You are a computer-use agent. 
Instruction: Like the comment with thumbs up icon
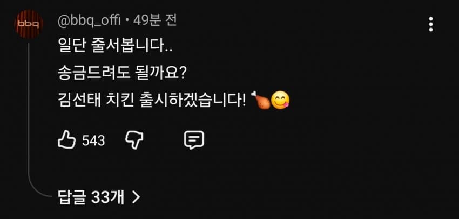pyautogui.click(x=66, y=140)
